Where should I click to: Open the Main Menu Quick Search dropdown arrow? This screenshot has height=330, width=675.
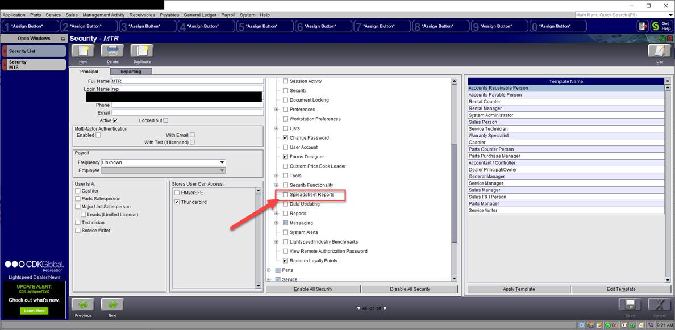(x=672, y=15)
